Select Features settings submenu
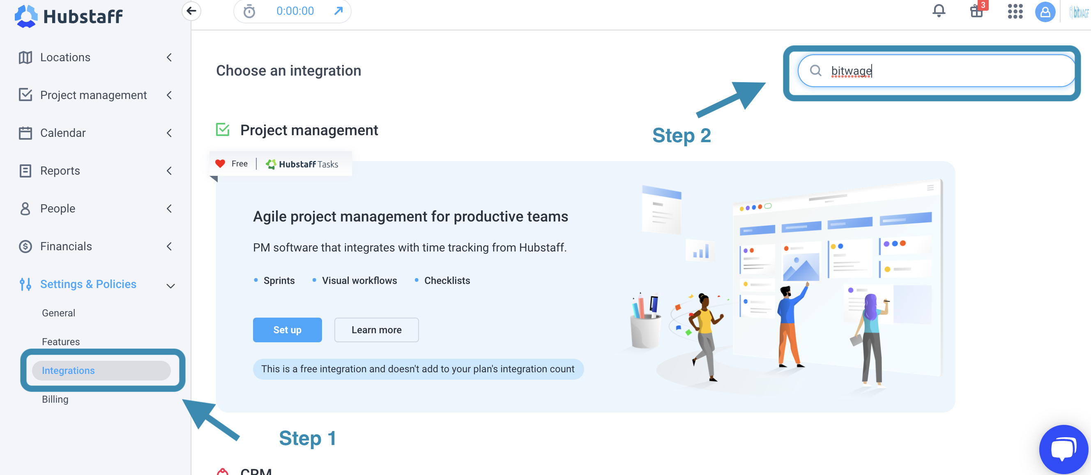This screenshot has height=475, width=1091. [60, 341]
